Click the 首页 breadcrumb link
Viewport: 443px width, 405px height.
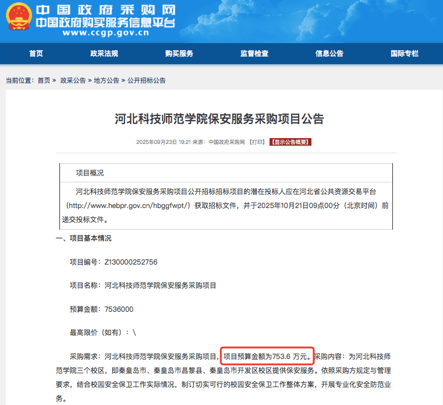tap(44, 80)
